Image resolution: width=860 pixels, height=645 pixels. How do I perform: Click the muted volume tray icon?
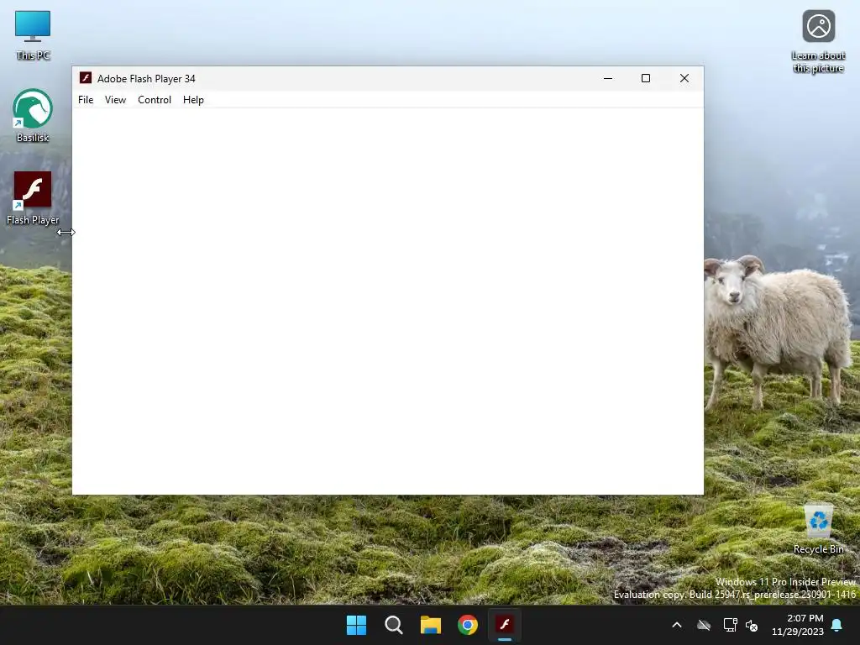752,625
